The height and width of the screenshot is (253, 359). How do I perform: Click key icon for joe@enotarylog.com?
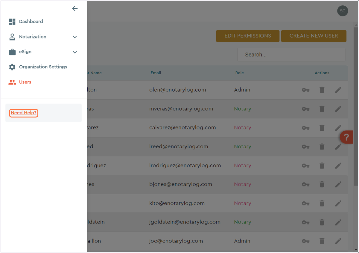click(305, 241)
